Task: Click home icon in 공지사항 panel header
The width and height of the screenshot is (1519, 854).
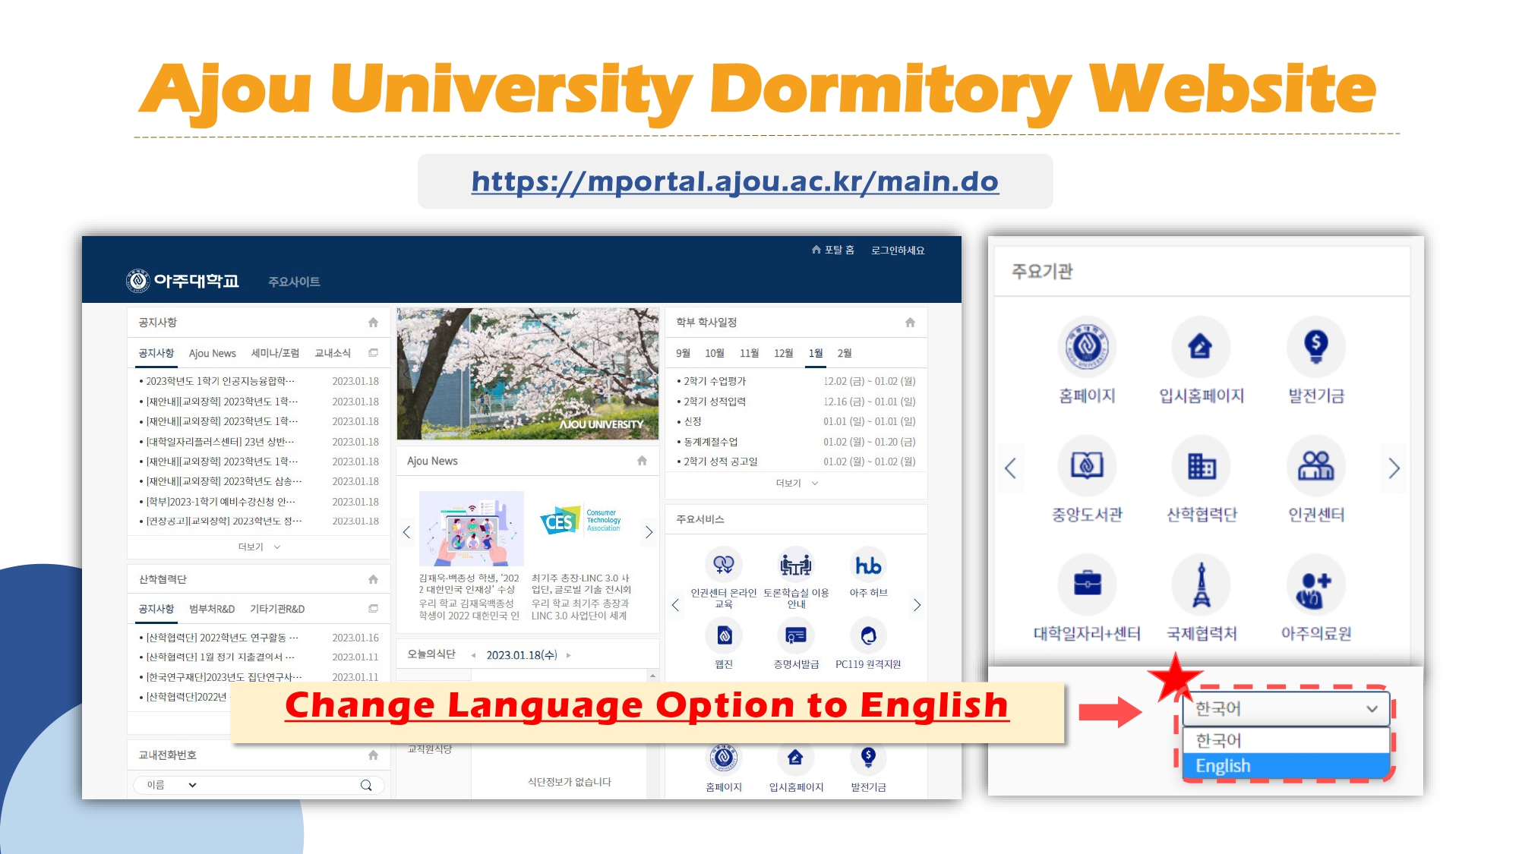Action: click(373, 322)
